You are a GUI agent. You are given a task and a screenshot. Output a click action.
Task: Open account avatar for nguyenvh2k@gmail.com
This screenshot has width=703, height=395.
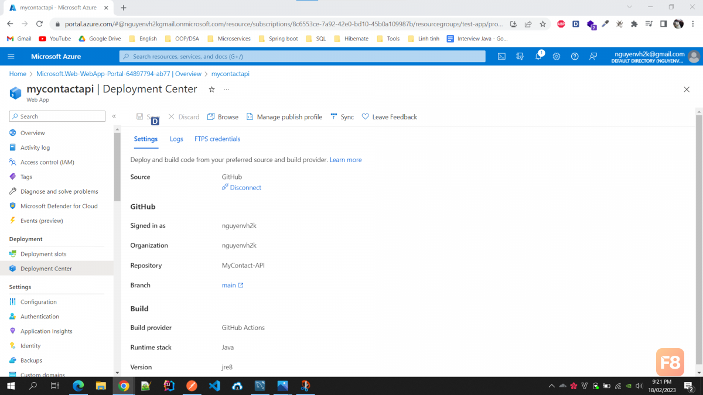(694, 56)
